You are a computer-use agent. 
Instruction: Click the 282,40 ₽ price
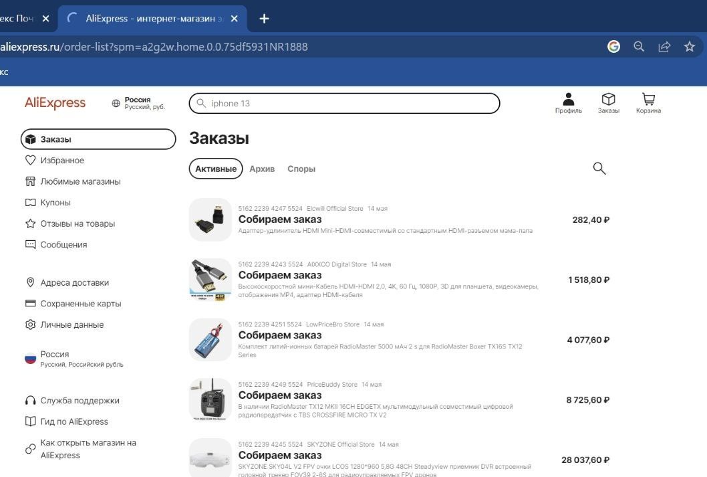pos(591,220)
